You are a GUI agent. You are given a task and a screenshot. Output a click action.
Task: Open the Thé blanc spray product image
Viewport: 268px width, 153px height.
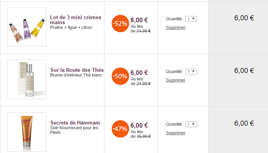[x=27, y=79]
